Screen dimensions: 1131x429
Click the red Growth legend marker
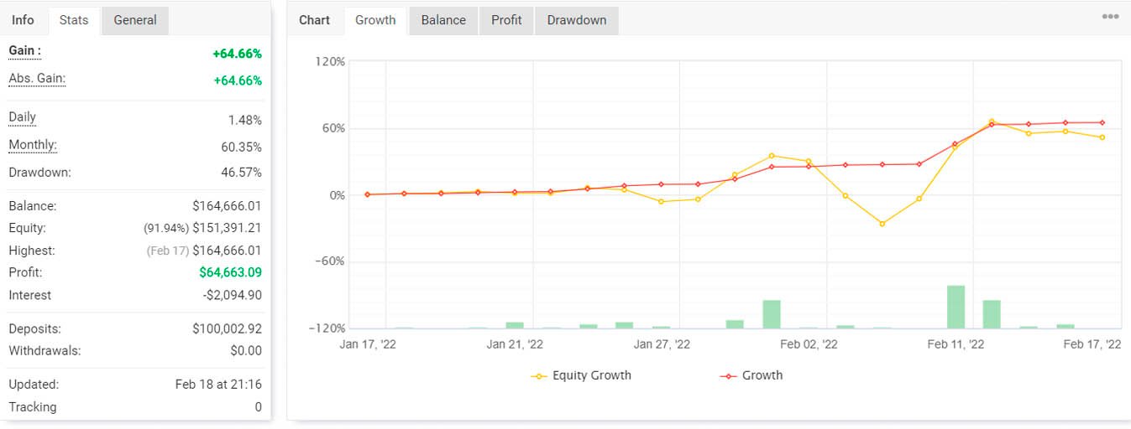tap(729, 376)
